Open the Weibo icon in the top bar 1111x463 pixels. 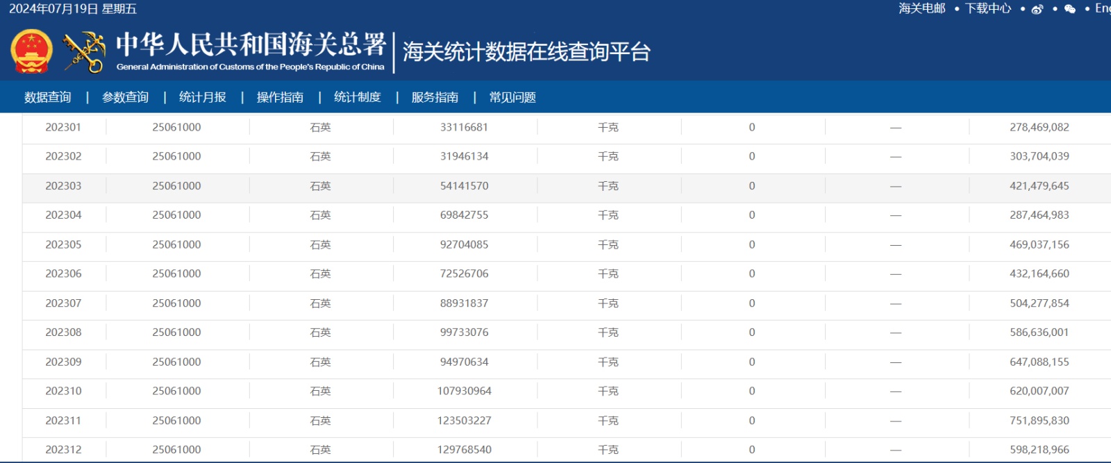(x=1037, y=9)
